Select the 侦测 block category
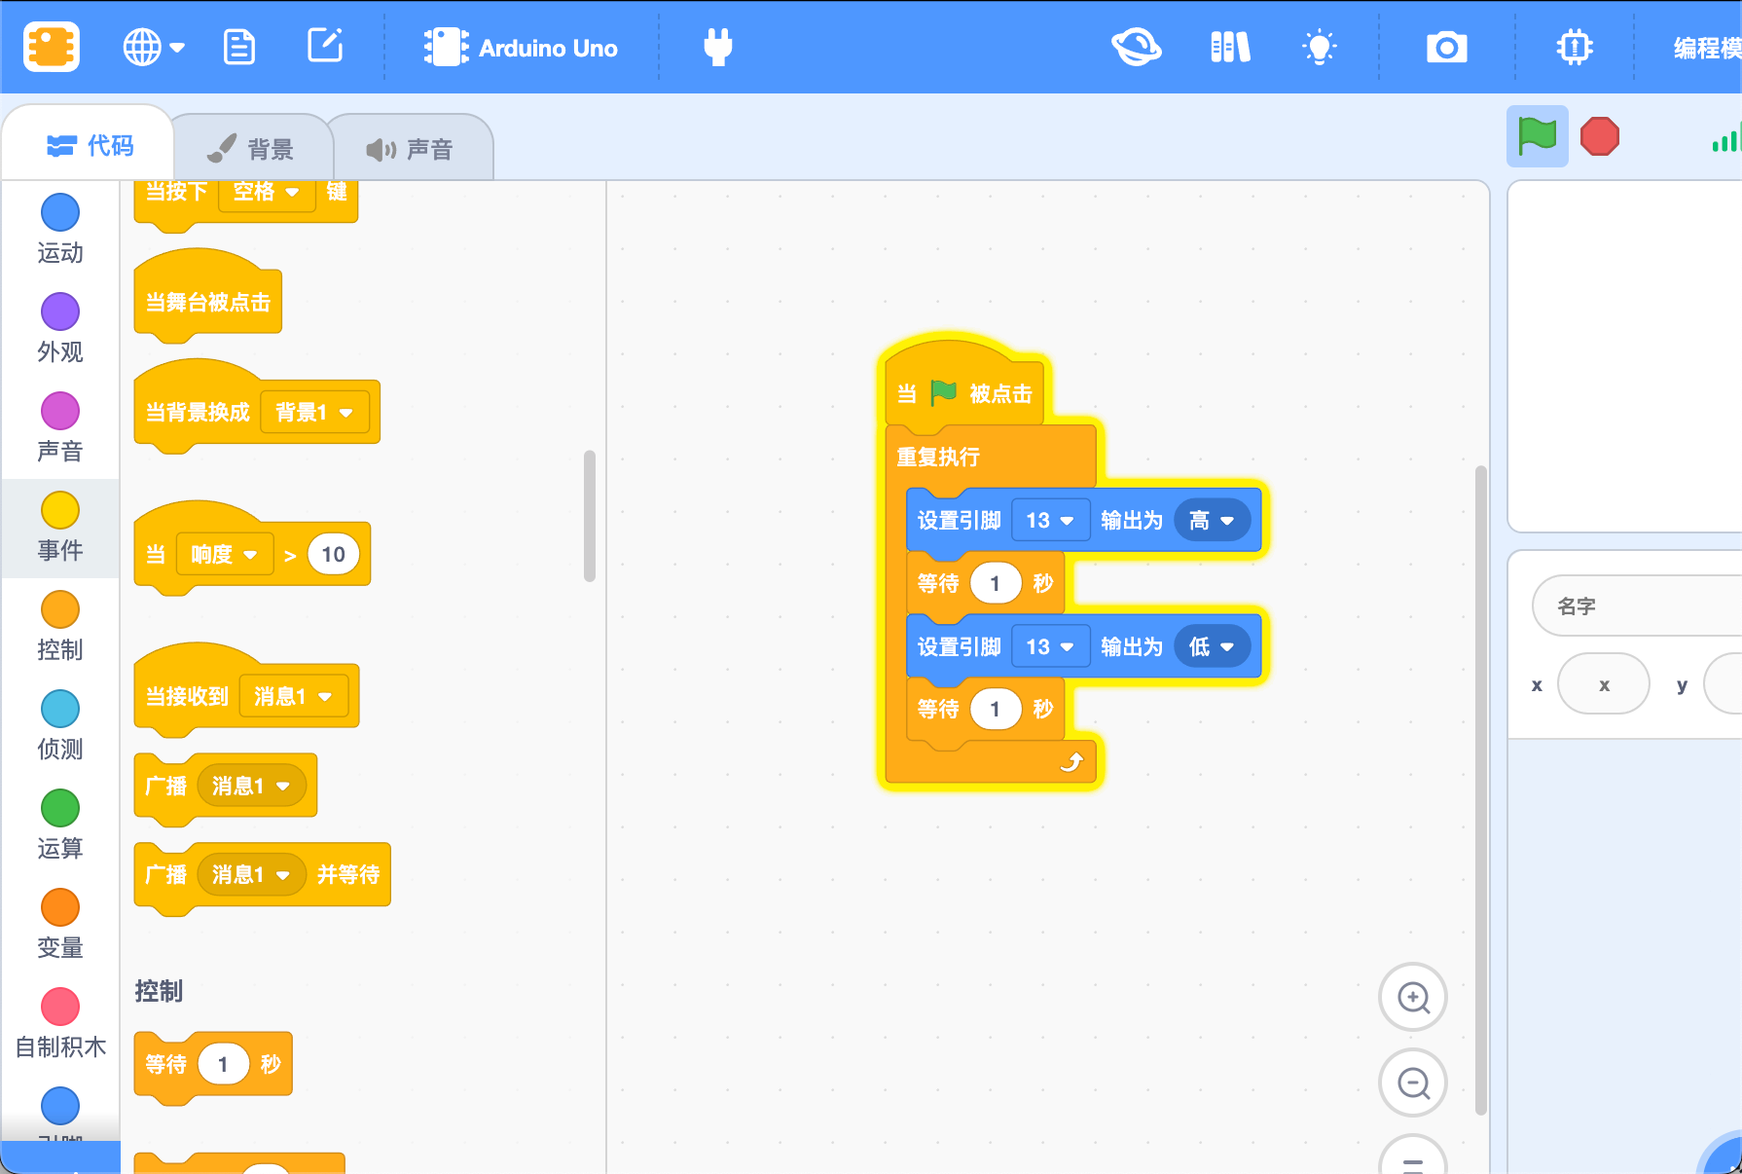 coord(60,726)
